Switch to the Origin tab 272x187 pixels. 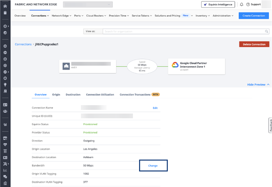(56, 95)
